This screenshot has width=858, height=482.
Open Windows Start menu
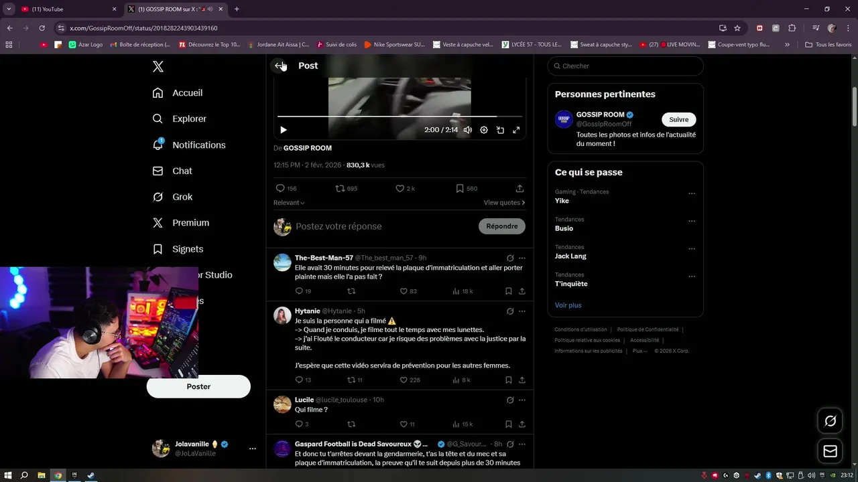[x=7, y=475]
